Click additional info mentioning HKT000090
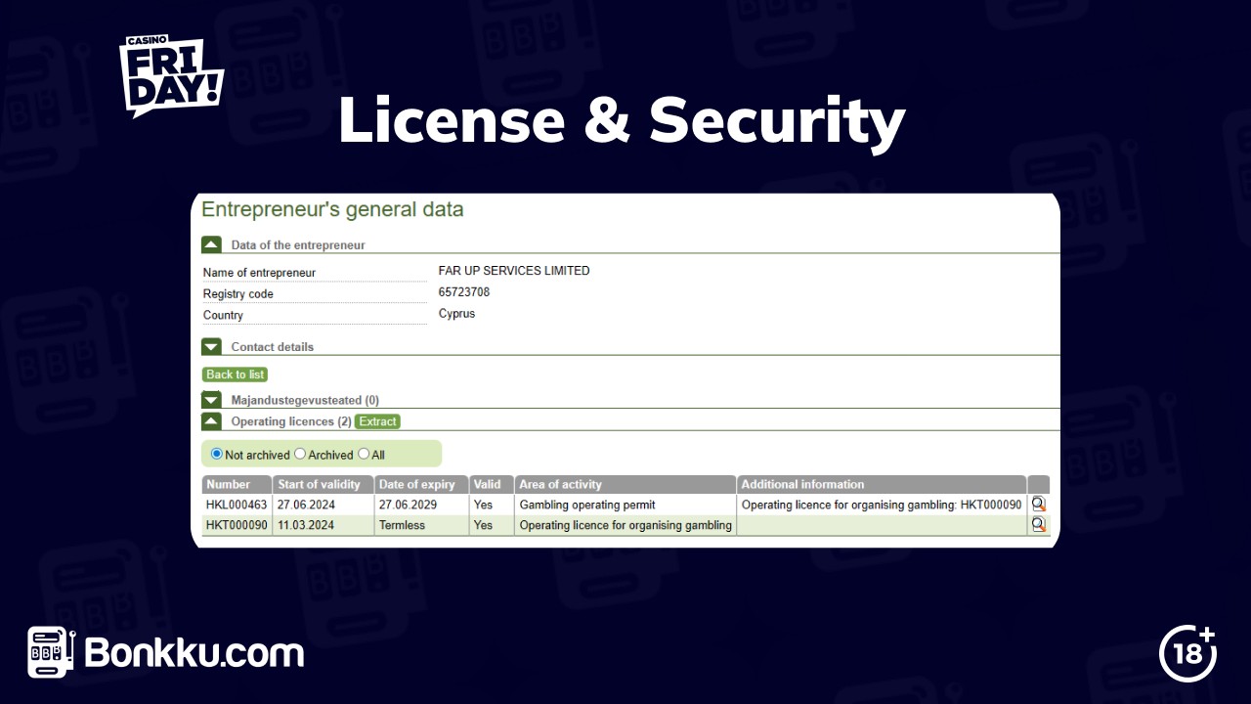 [882, 506]
